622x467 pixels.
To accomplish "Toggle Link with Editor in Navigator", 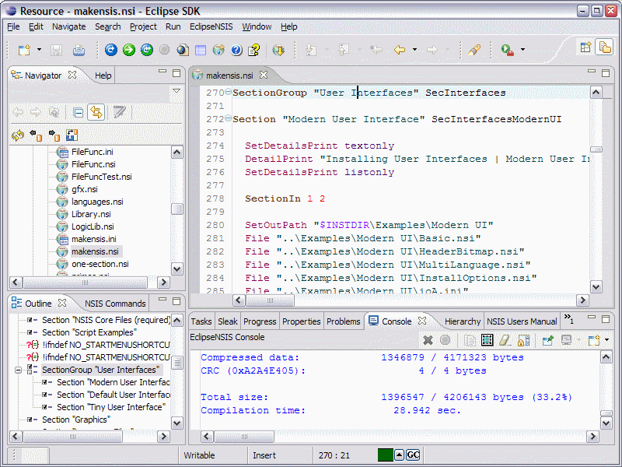I will [x=96, y=112].
